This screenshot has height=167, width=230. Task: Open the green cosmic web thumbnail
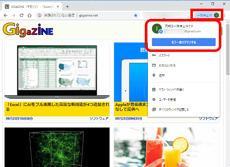57,147
